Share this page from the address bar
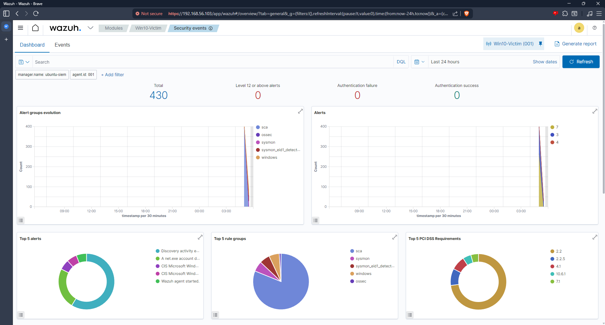The image size is (605, 325). [x=455, y=14]
